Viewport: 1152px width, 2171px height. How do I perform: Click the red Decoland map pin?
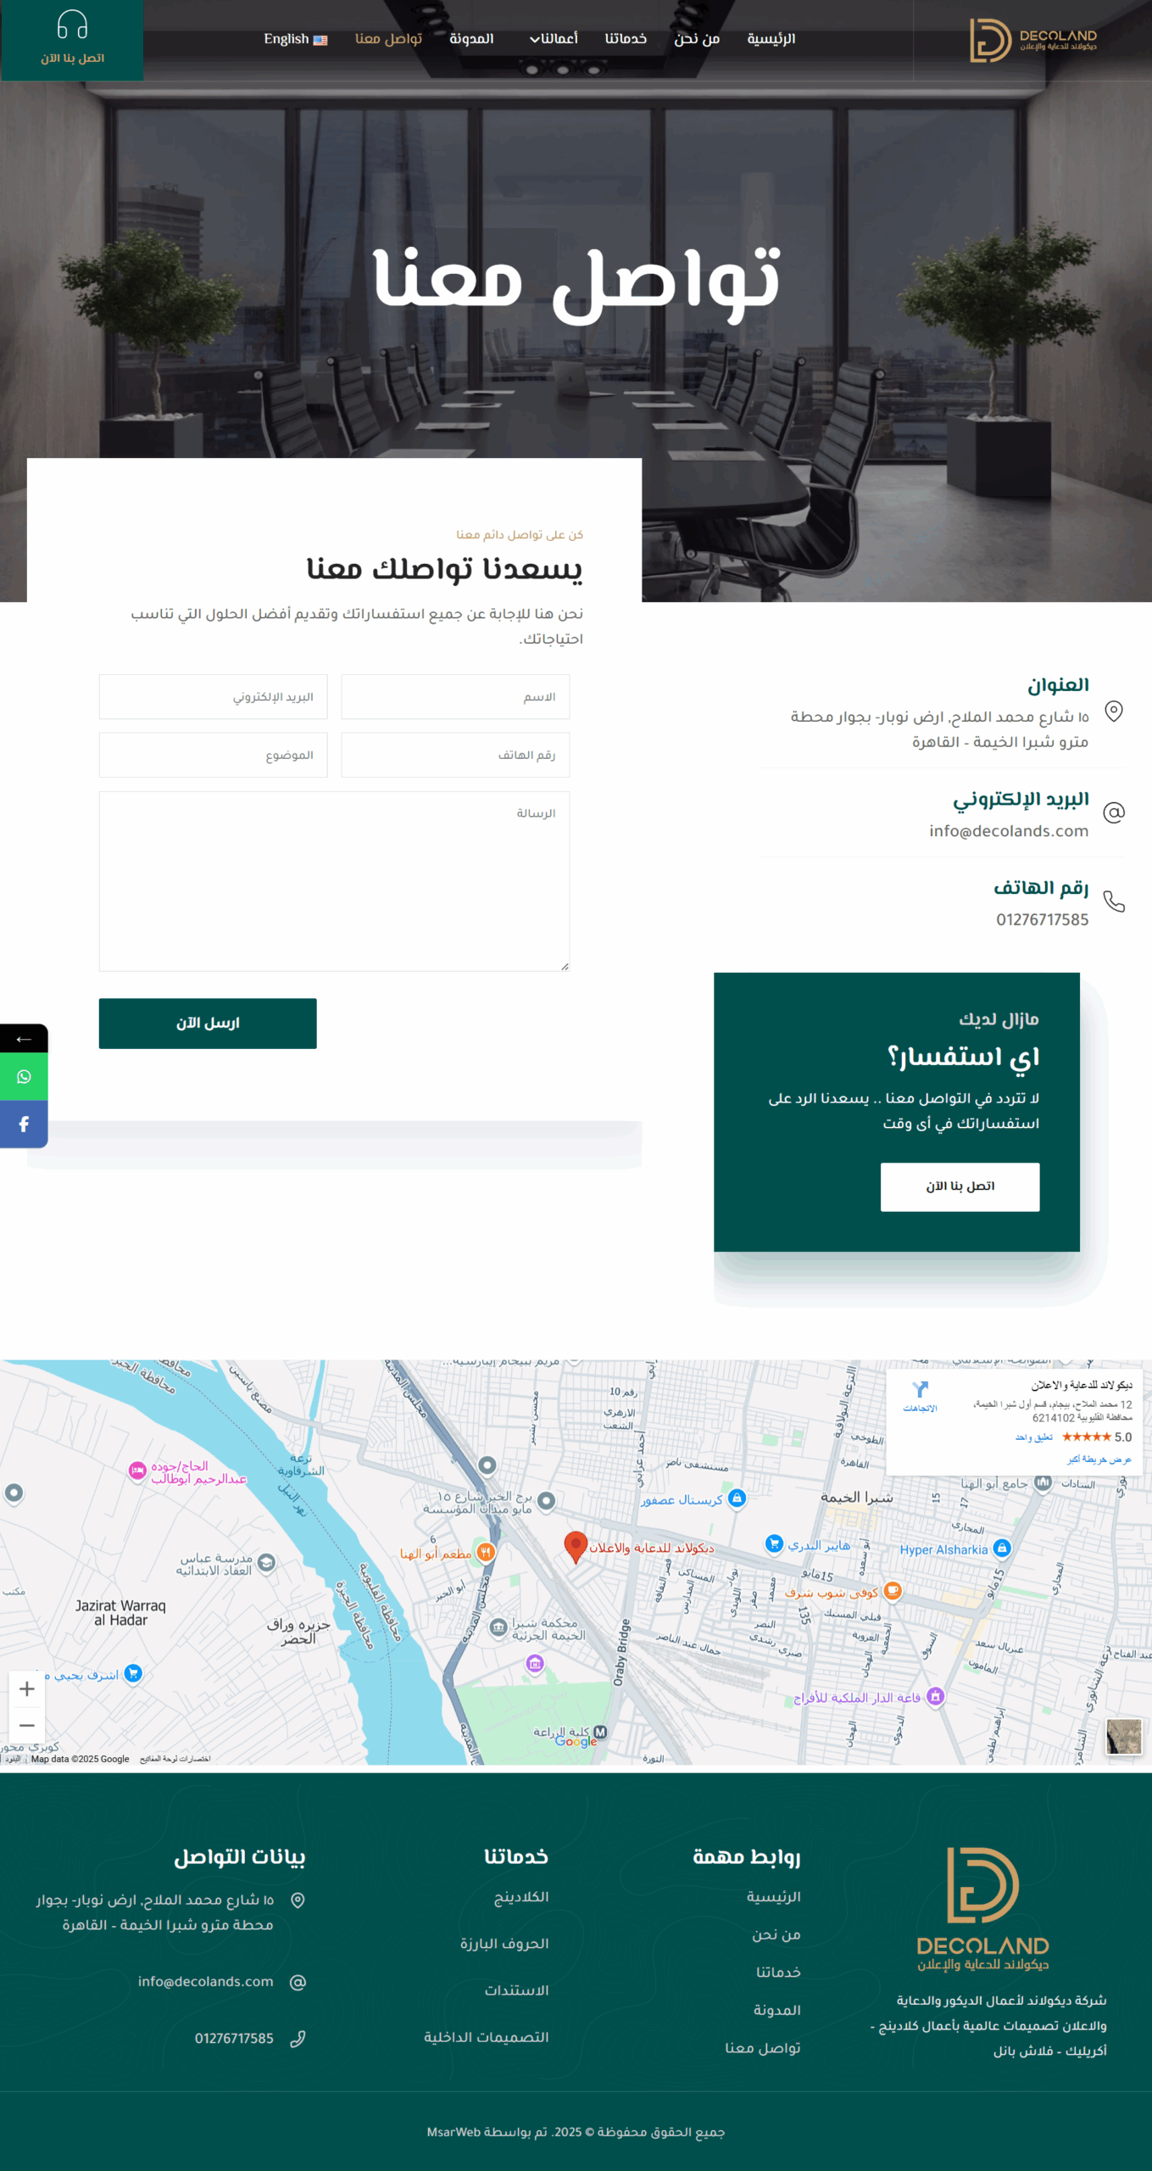pos(576,1547)
